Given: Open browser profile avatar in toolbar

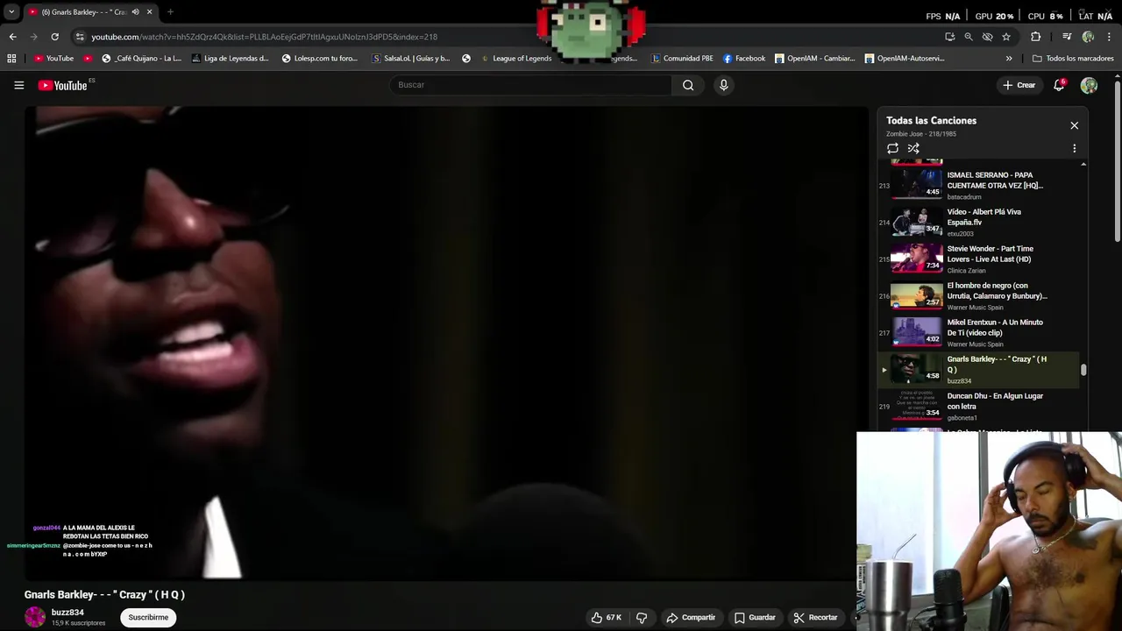Looking at the screenshot, I should point(1088,37).
